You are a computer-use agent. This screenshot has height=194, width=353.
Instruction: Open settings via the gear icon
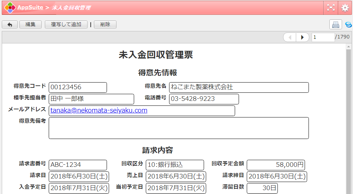point(345,7)
